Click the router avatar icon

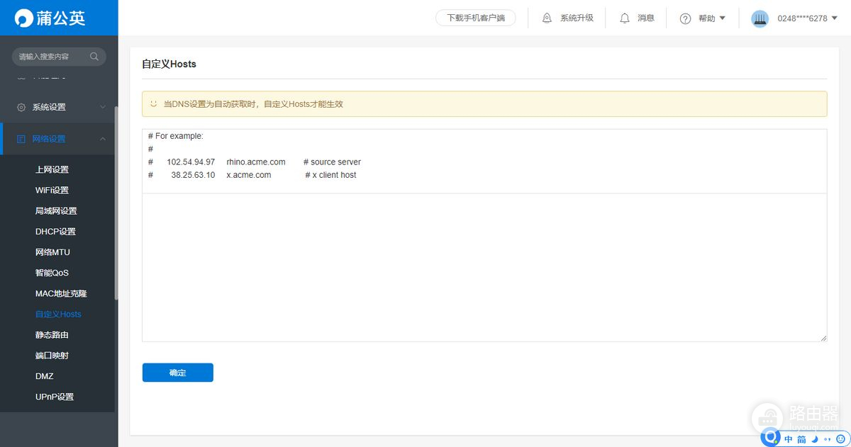pos(760,18)
